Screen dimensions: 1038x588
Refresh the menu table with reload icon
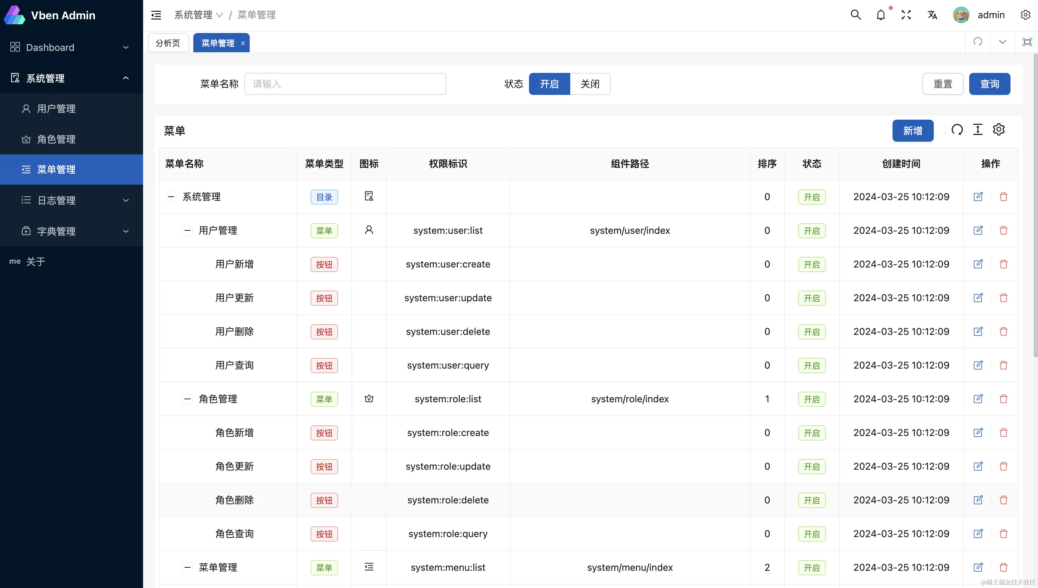point(957,130)
